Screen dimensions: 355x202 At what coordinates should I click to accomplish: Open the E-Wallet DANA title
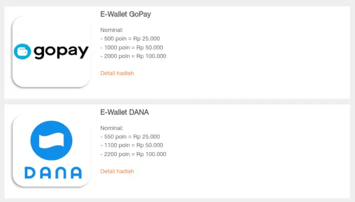point(124,112)
